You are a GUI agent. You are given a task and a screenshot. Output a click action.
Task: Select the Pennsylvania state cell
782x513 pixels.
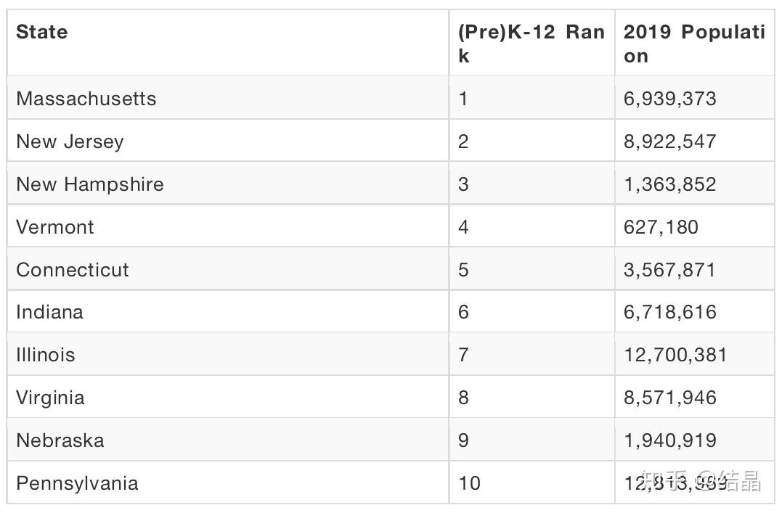(x=77, y=483)
